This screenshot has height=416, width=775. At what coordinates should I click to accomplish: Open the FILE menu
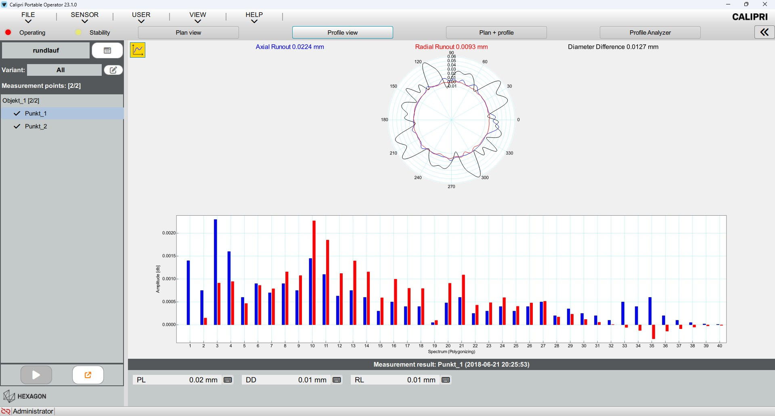(x=28, y=17)
